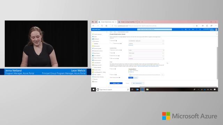The image size is (223, 125).
Task: Refresh the Azure portal page
Action: click(x=102, y=26)
